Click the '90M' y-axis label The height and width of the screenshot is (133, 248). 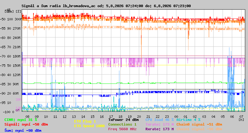pyautogui.click(x=15, y=84)
